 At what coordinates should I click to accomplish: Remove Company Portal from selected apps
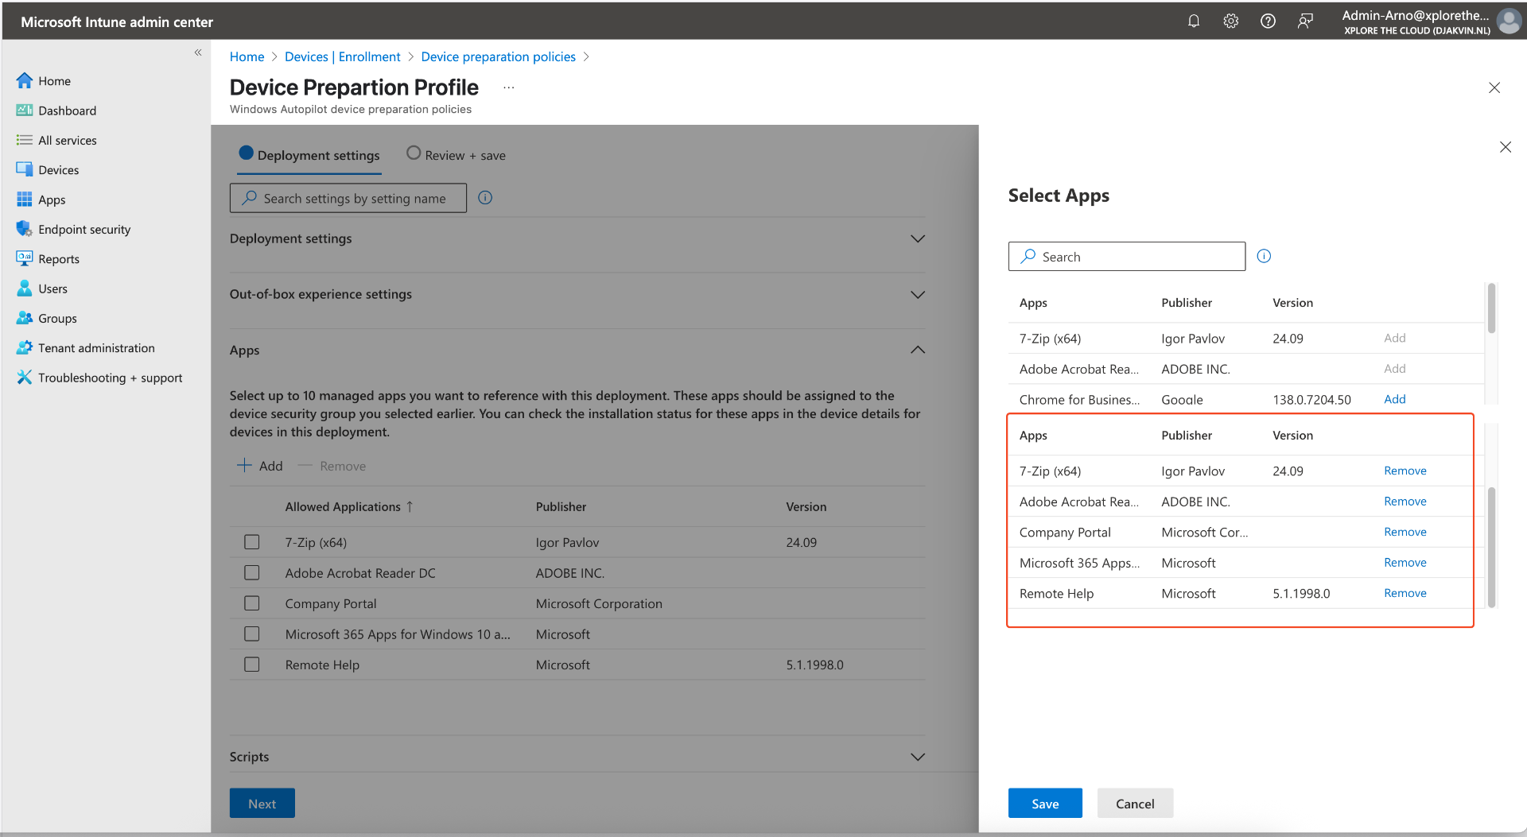click(1405, 532)
